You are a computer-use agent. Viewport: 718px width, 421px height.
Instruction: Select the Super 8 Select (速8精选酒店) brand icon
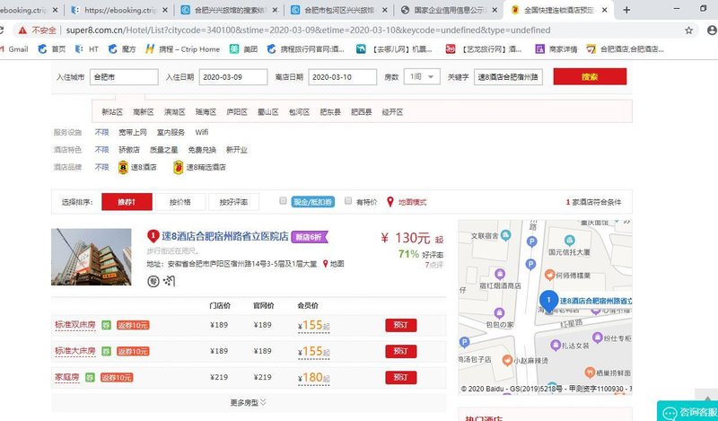[178, 167]
